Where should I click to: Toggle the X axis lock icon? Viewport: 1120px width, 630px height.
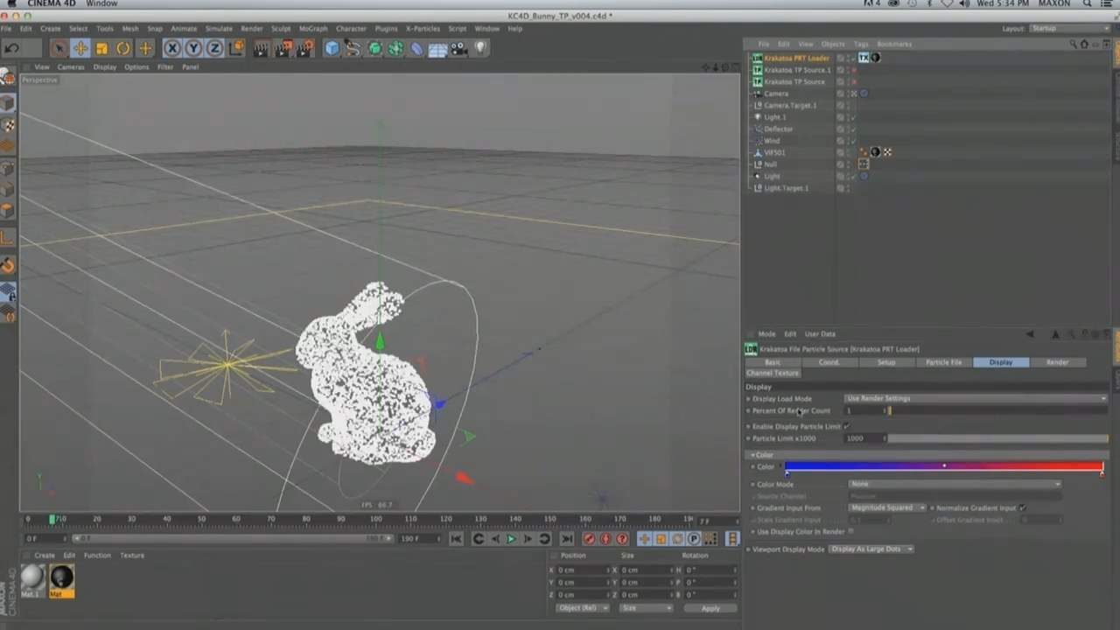coord(172,49)
